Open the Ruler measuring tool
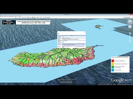The width and height of the screenshot is (133, 99). click(x=40, y=18)
